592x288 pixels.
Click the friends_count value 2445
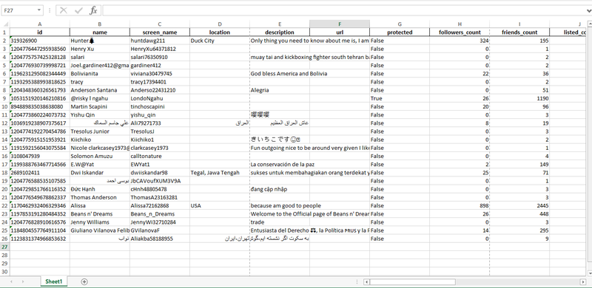[x=519, y=205]
